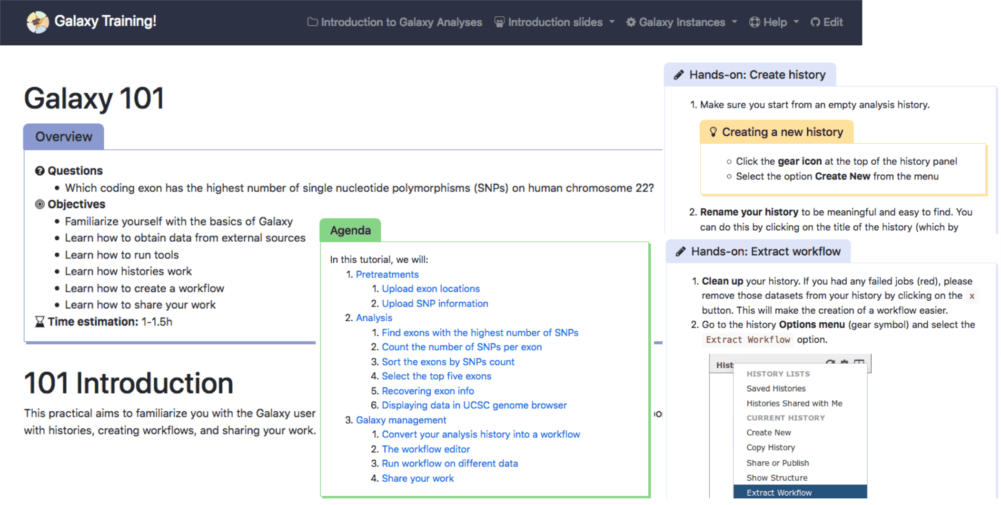Click the pencil icon in Hands-on: Create history

point(679,75)
